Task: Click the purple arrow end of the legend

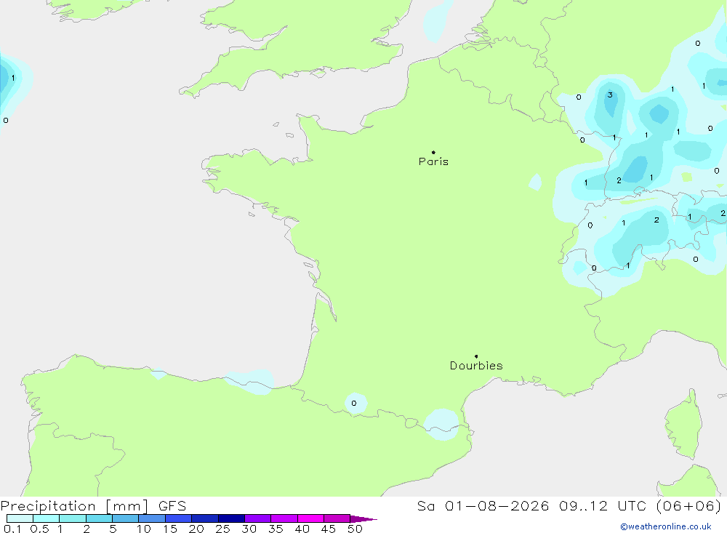Action: pyautogui.click(x=363, y=519)
